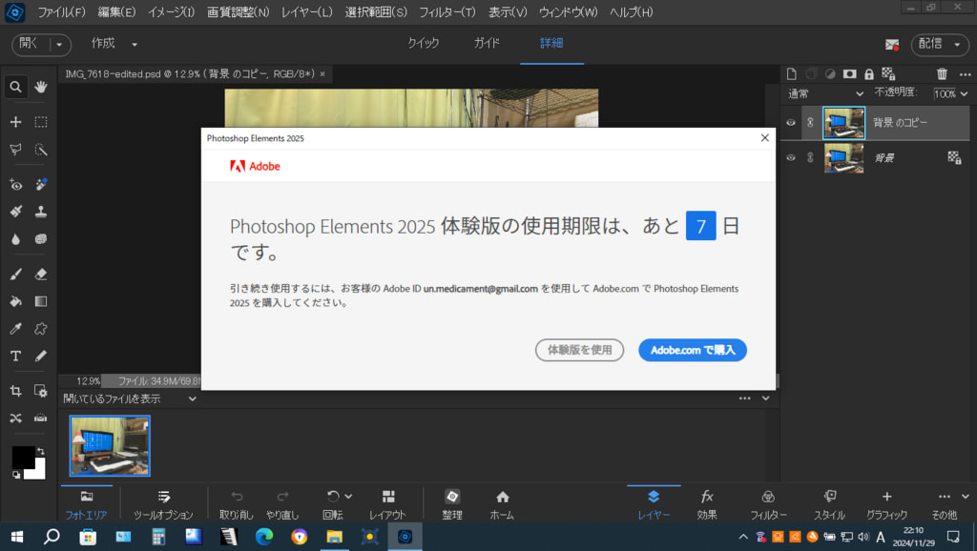Select the Type tool
This screenshot has height=551, width=977.
pos(15,357)
